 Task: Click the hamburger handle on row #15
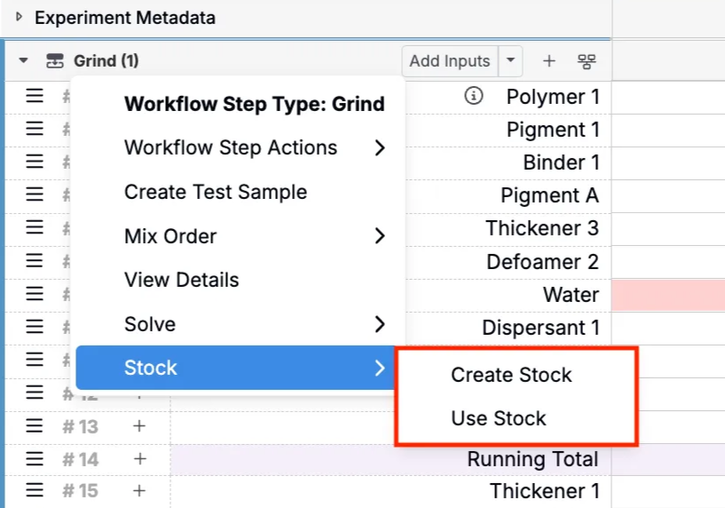(35, 490)
